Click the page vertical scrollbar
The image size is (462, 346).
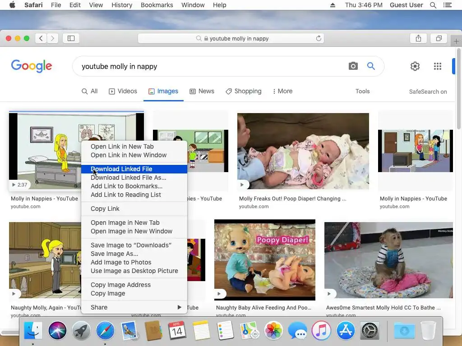(458, 89)
